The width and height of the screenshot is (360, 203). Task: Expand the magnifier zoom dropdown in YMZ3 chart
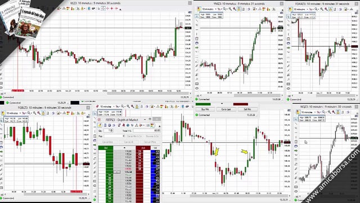coord(227,9)
